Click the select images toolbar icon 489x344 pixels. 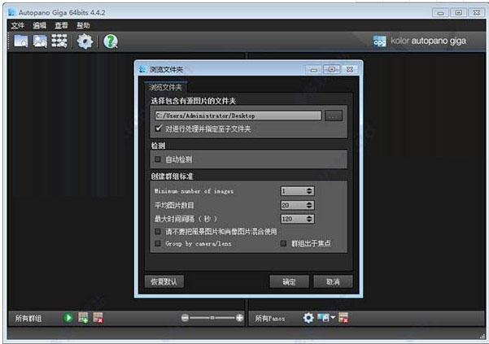point(40,41)
